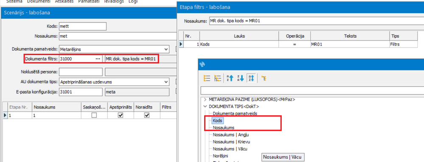Image resolution: width=424 pixels, height=162 pixels.
Task: Click E-pasta konfigurācija field with 31001
Action: point(81,92)
